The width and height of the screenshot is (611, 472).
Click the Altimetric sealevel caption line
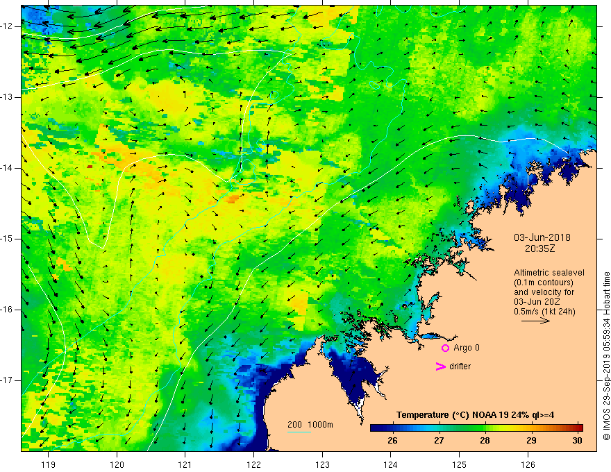click(x=549, y=273)
